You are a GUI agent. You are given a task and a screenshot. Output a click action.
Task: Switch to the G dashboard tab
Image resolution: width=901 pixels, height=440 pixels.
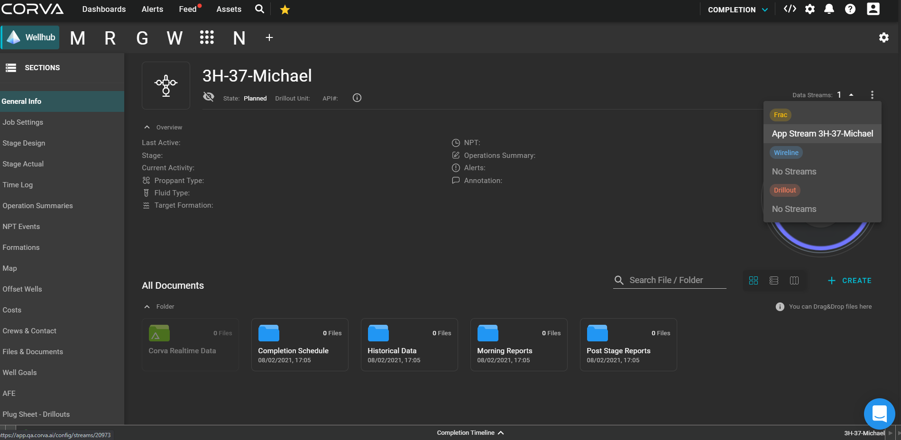pos(142,38)
